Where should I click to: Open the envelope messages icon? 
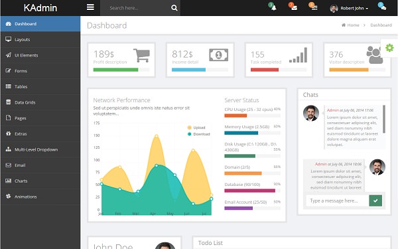[x=294, y=8]
